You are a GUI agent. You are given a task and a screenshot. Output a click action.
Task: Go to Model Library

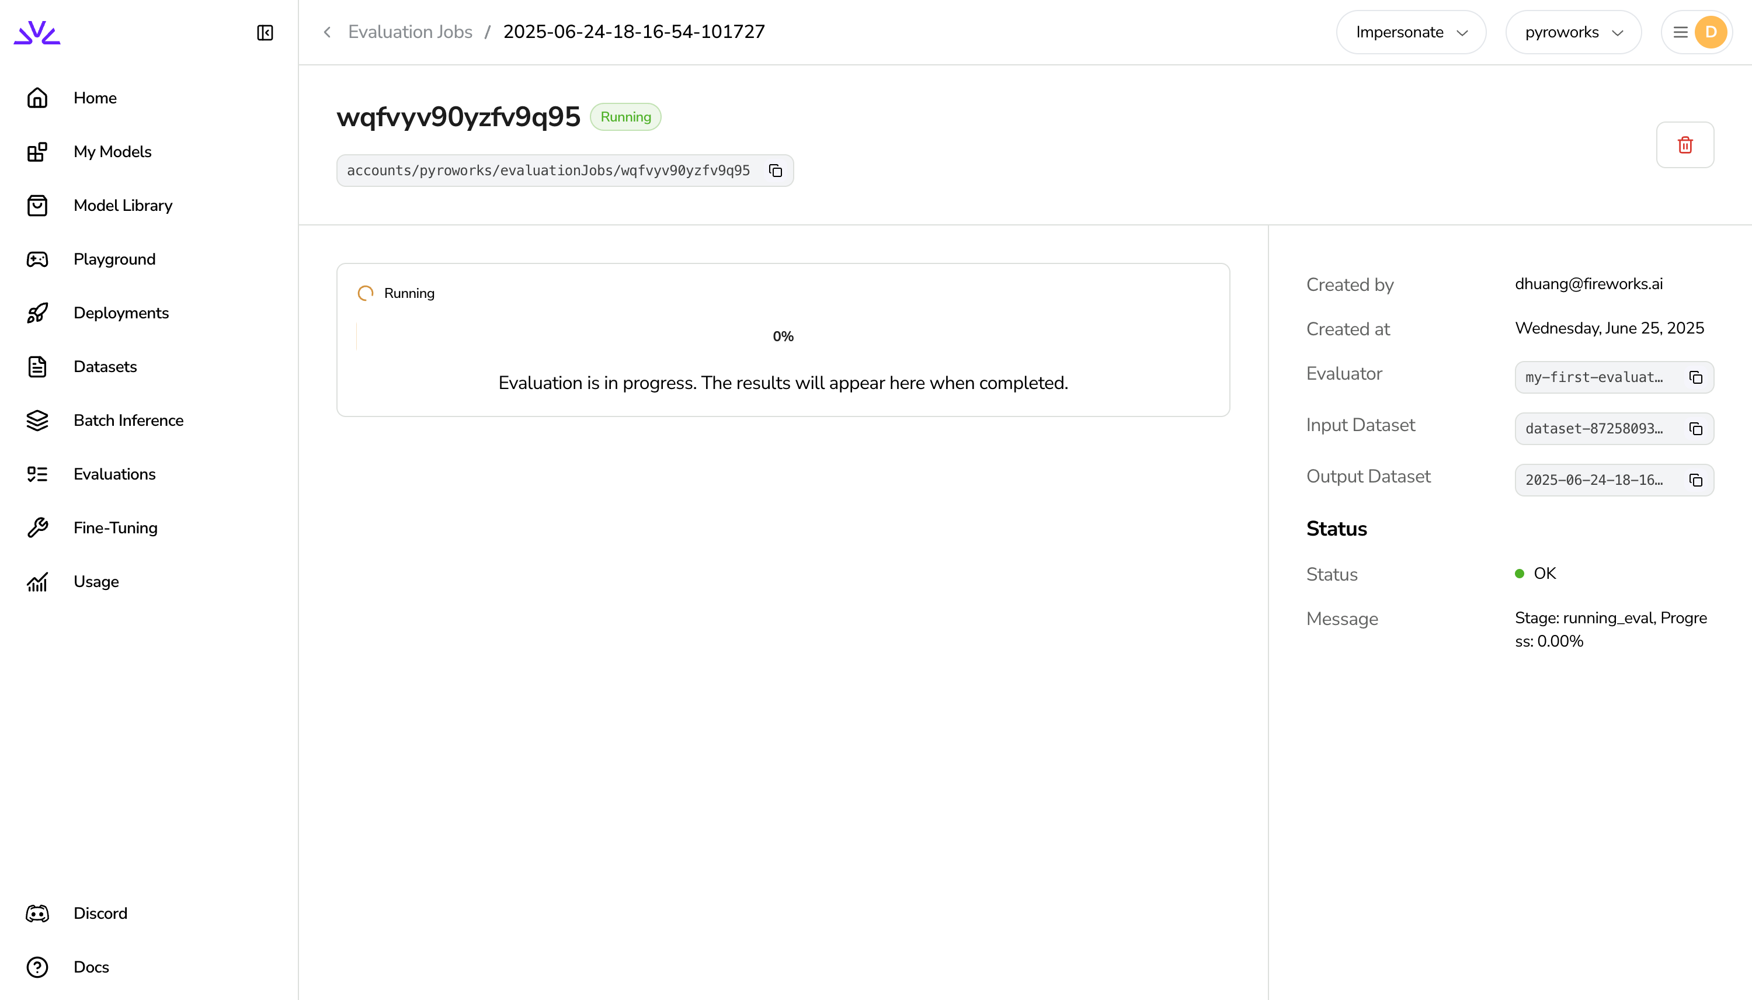123,206
